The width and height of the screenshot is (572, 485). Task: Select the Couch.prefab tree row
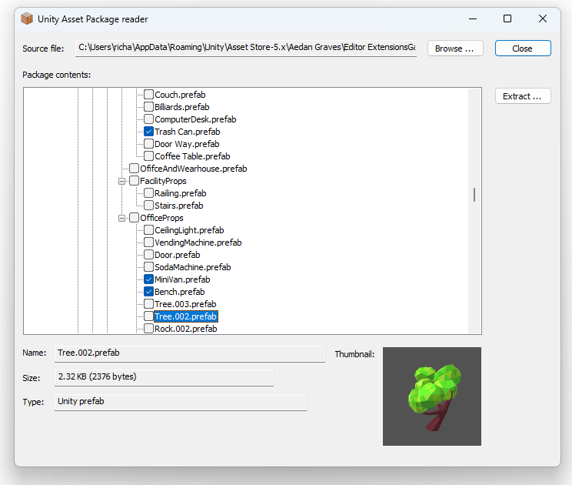180,95
